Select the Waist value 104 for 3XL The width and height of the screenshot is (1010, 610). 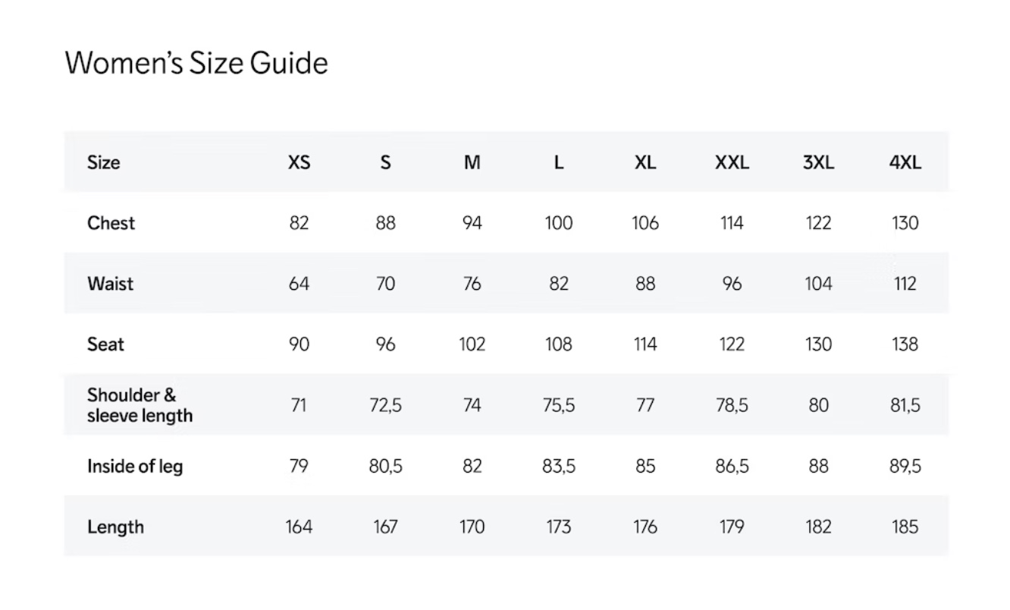(x=818, y=284)
